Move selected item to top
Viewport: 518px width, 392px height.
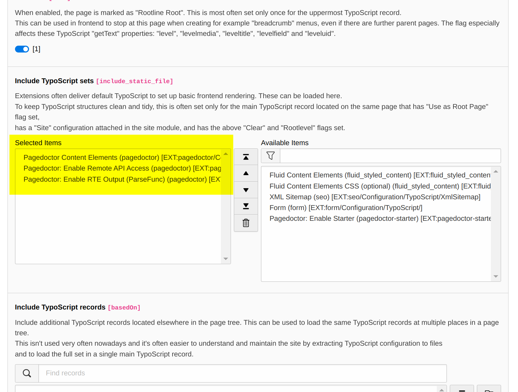246,157
